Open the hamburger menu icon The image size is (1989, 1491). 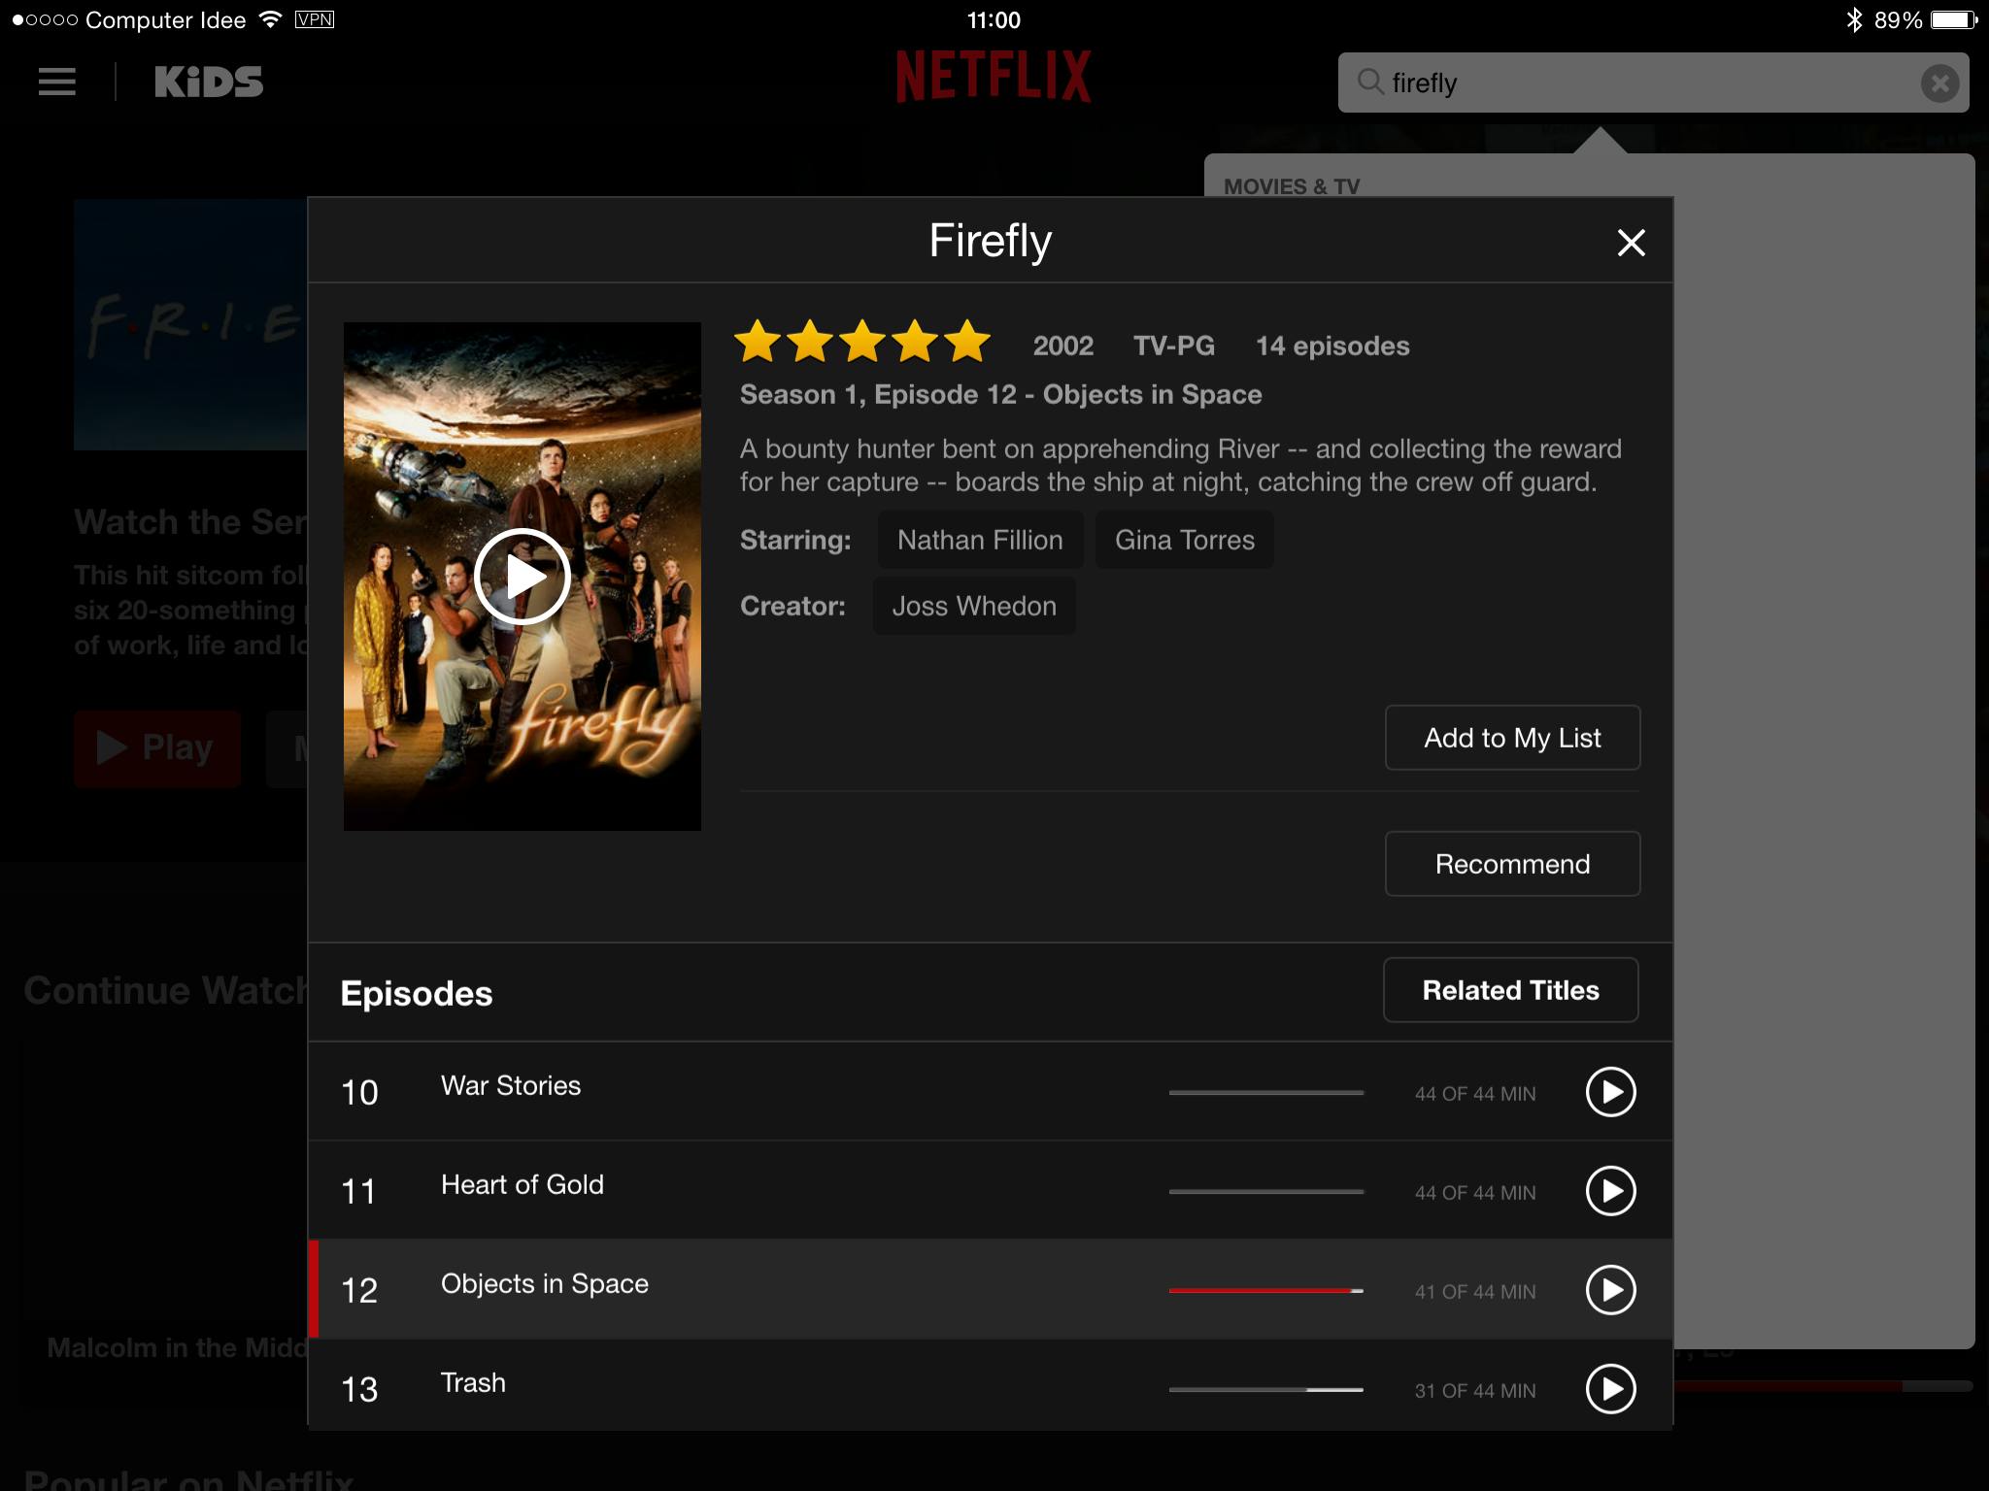(x=56, y=82)
